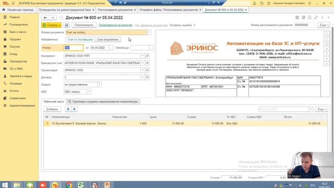Save the document with the diskette icon
334x188 pixels.
(x=67, y=25)
